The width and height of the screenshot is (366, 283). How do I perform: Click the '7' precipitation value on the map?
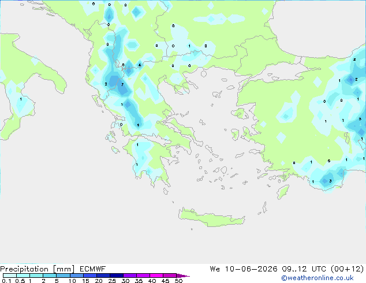122,84
